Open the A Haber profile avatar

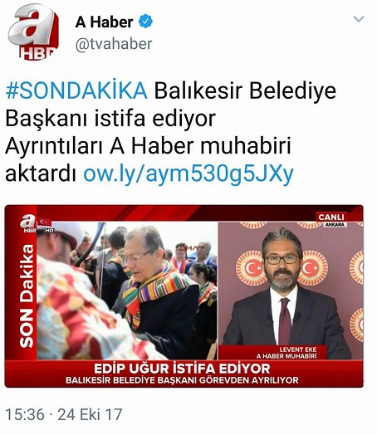(x=34, y=32)
